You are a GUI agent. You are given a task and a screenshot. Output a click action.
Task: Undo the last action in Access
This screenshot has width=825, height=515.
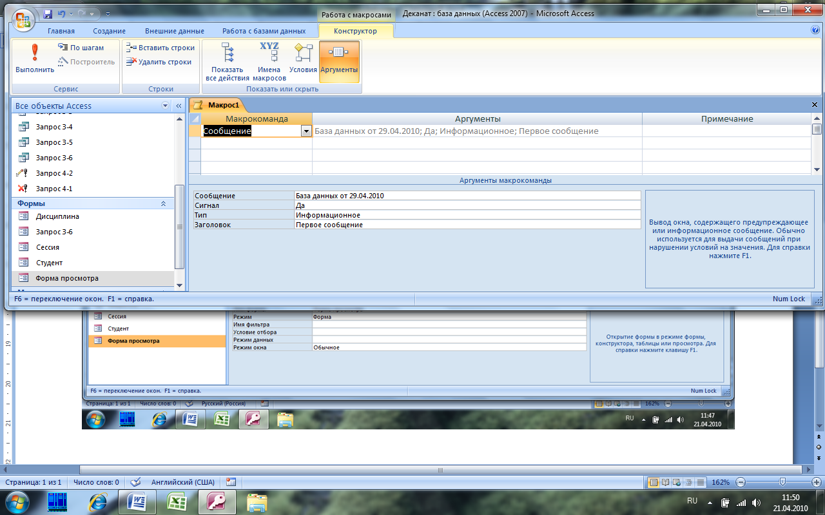[x=62, y=14]
